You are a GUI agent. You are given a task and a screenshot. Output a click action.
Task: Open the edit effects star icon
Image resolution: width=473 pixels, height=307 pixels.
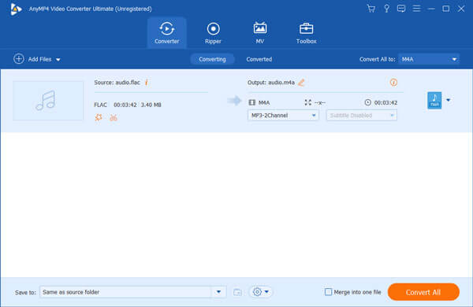[x=99, y=117]
